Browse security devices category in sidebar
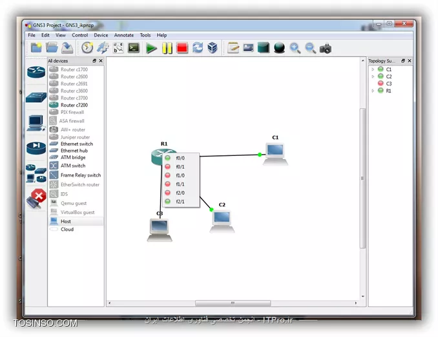This screenshot has width=438, height=337. tap(36, 147)
